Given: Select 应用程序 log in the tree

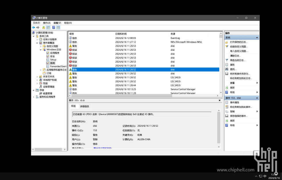Looking at the screenshot, I should tap(54, 53).
